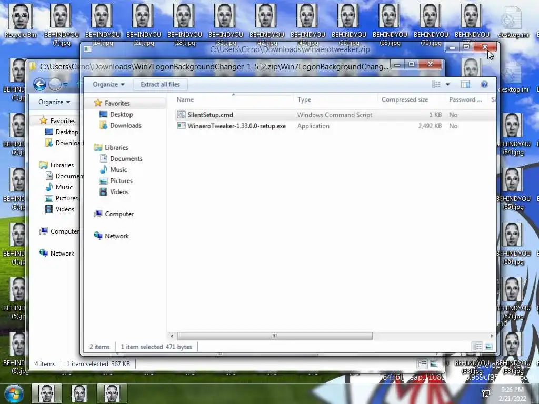Sort by the Type column header
This screenshot has width=539, height=404.
[335, 99]
